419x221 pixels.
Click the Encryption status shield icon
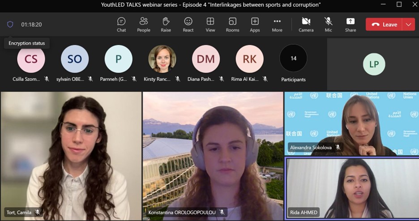coord(10,25)
